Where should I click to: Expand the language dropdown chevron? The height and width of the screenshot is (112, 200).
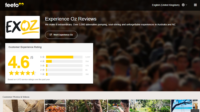click(x=186, y=5)
